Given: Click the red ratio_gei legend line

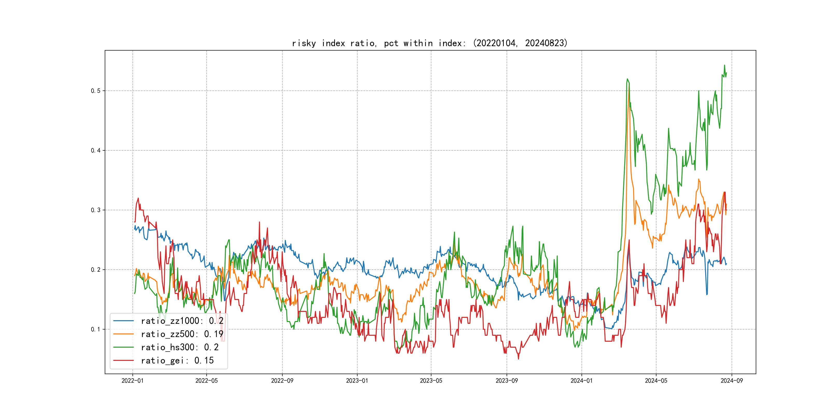Looking at the screenshot, I should (x=123, y=360).
